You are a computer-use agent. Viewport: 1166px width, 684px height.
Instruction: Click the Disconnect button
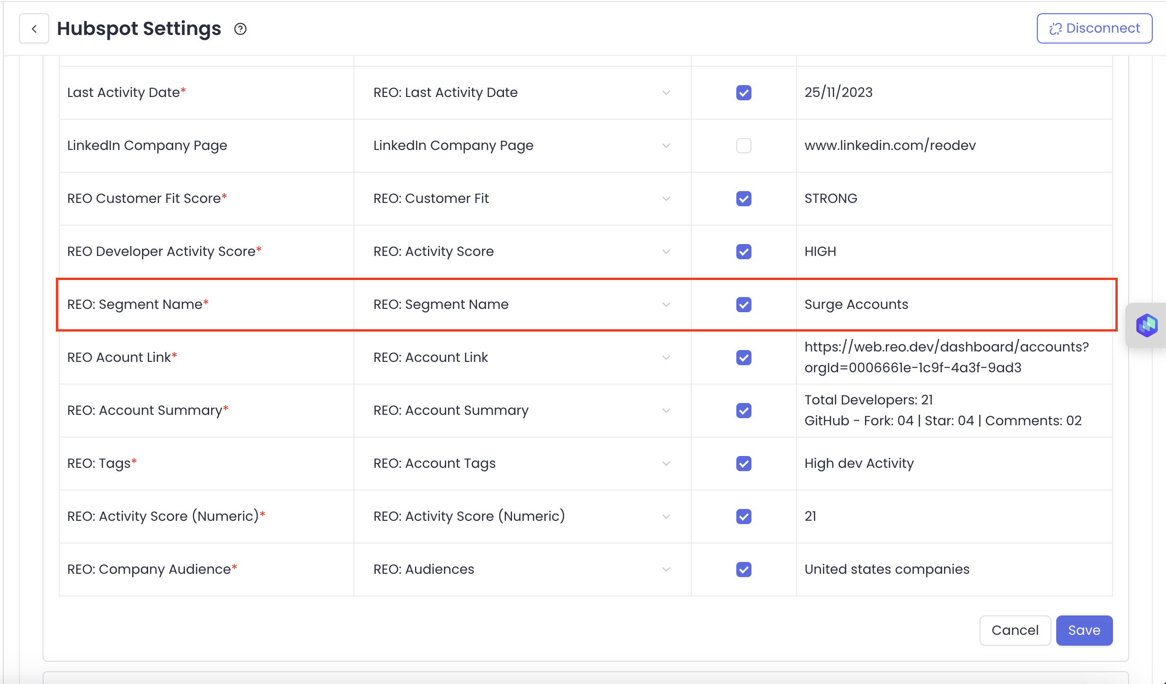1094,28
